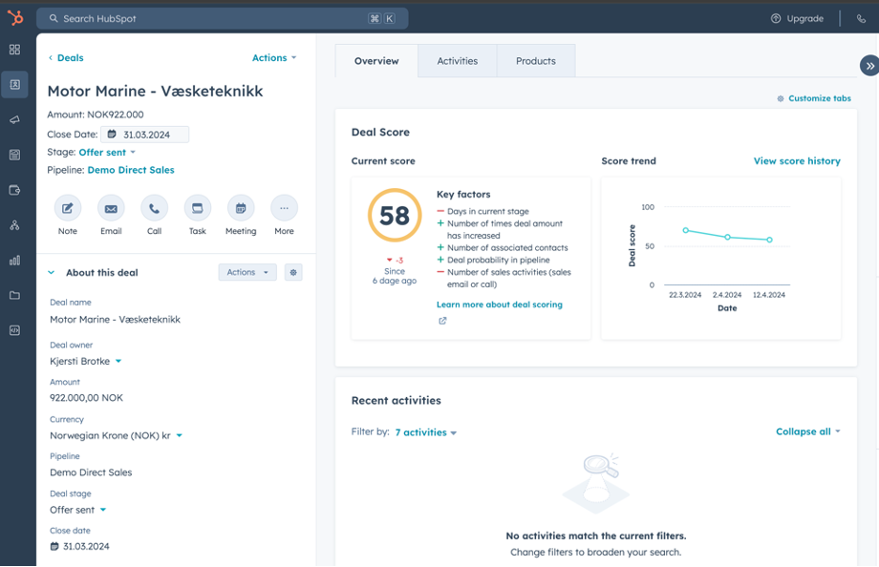This screenshot has width=879, height=567.
Task: Create a Note with the note icon
Action: (x=67, y=208)
